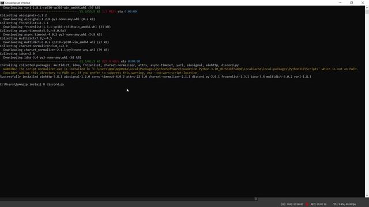Click the vertical scrollbar thumb at top
The height and width of the screenshot is (207, 369).
tap(367, 11)
